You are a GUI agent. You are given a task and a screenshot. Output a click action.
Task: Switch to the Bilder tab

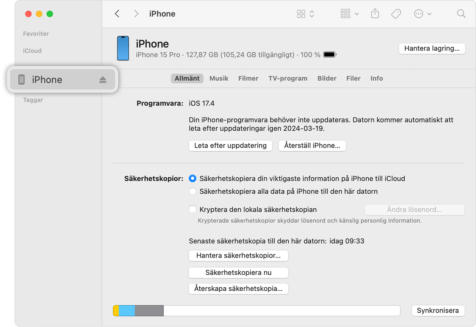327,78
